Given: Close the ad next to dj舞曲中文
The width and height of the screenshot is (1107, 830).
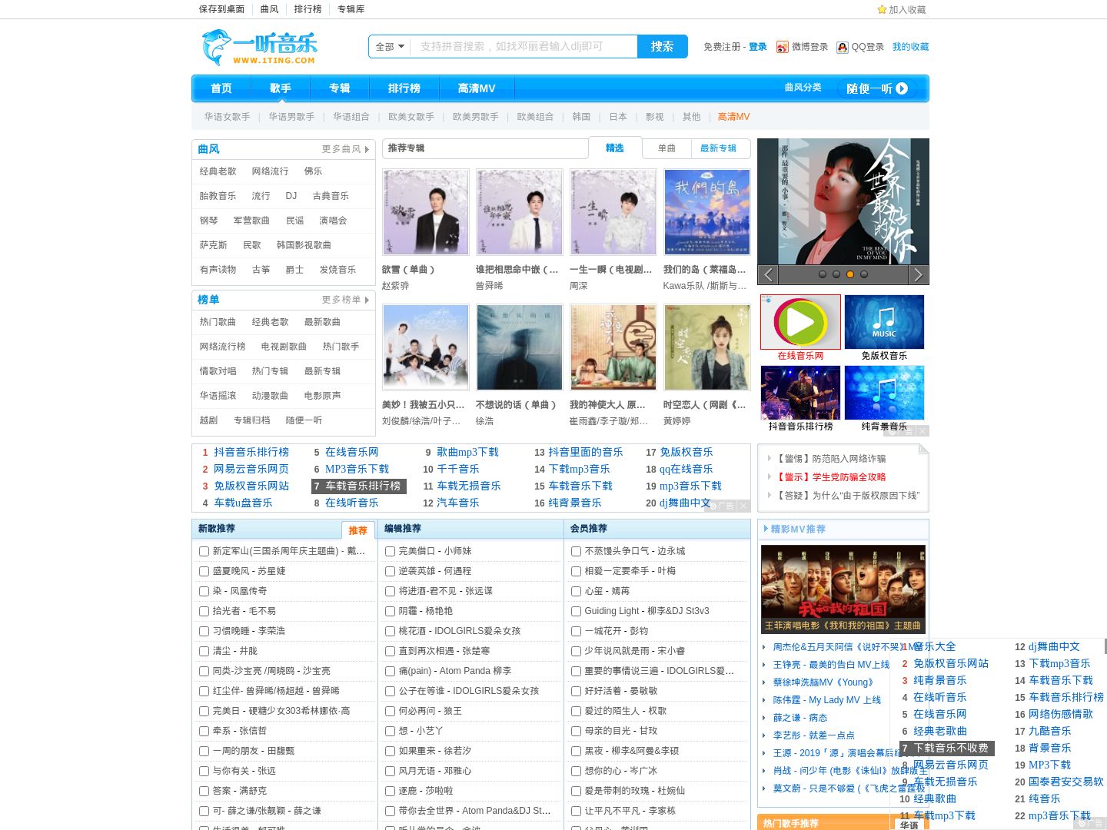Looking at the screenshot, I should (x=743, y=506).
